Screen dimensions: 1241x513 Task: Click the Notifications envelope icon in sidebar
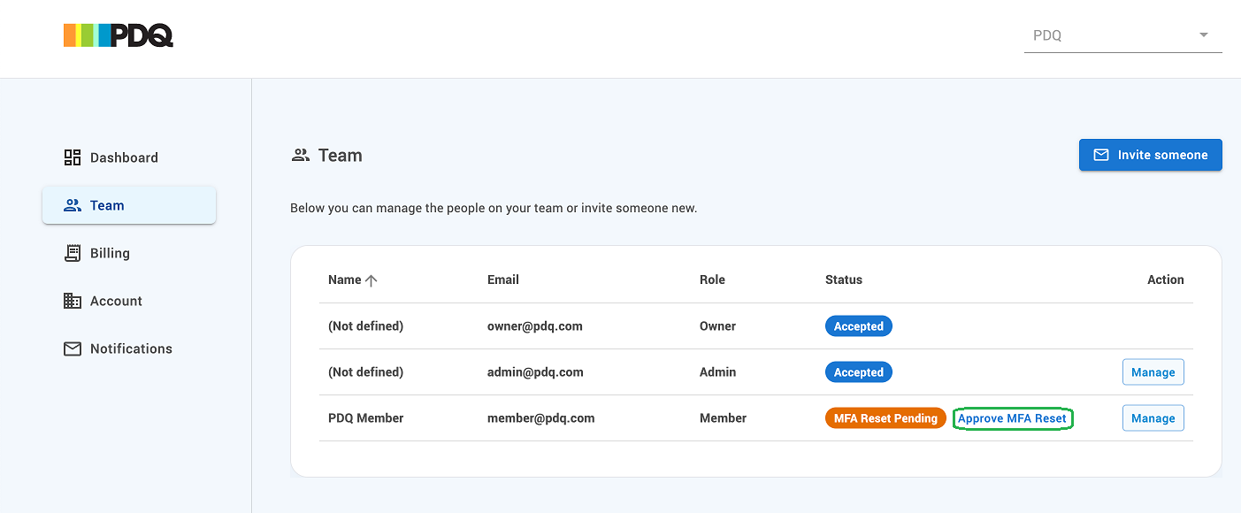pos(73,348)
